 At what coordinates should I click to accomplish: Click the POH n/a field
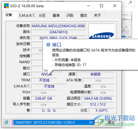(x=44, y=92)
